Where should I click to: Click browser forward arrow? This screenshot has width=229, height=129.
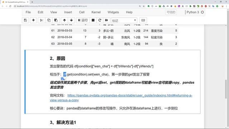(6, 6)
